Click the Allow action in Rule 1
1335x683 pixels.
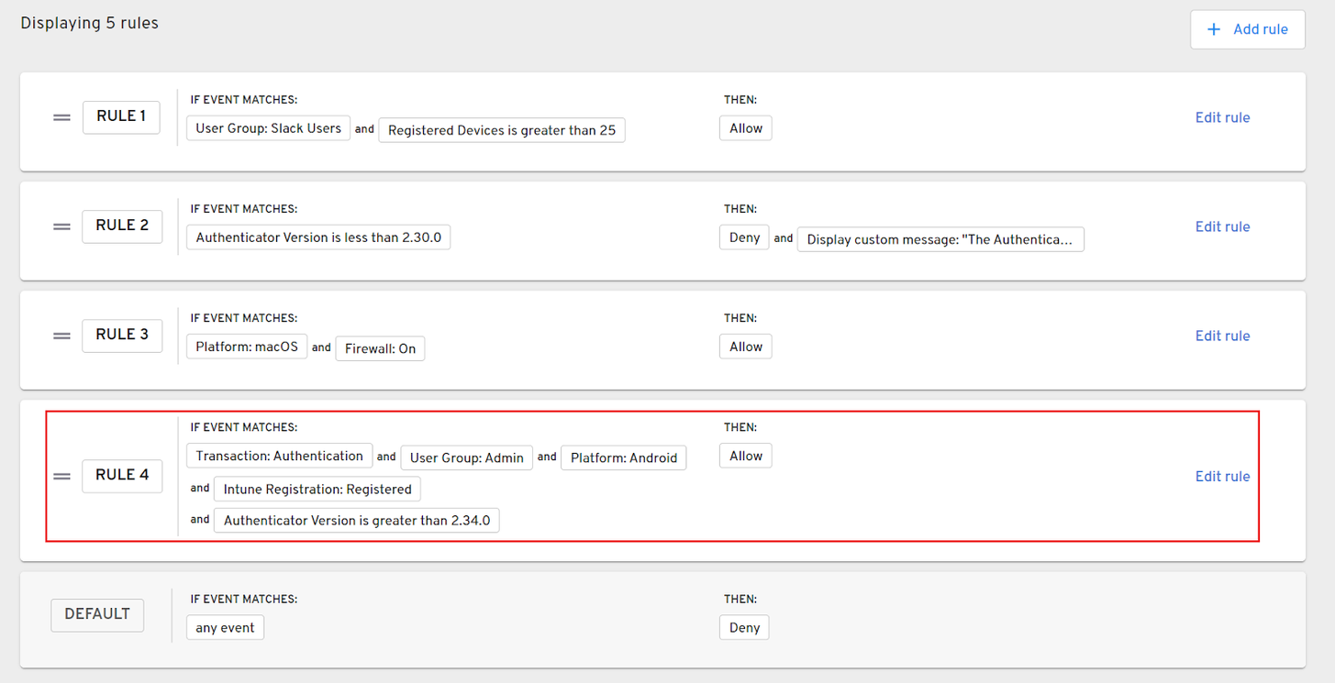click(746, 128)
